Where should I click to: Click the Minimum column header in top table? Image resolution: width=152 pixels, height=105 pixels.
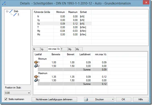pyautogui.click(x=60, y=12)
